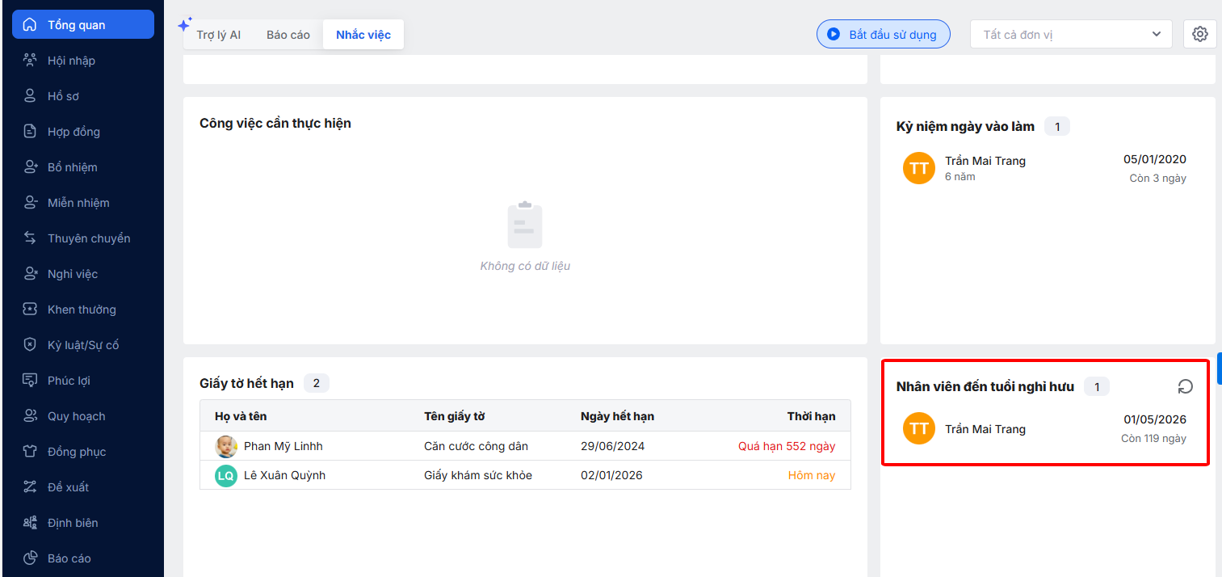1222x577 pixels.
Task: Click the Đồng phục shirt icon
Action: [31, 452]
